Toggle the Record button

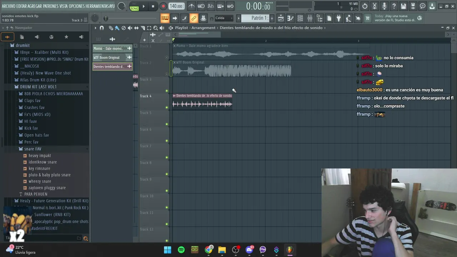point(163,6)
